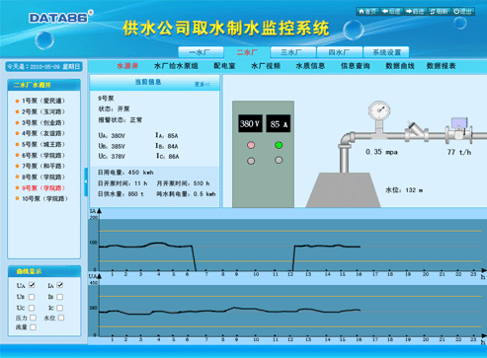Click the 0.35 mpa pressure reading
The image size is (487, 358).
(x=381, y=152)
